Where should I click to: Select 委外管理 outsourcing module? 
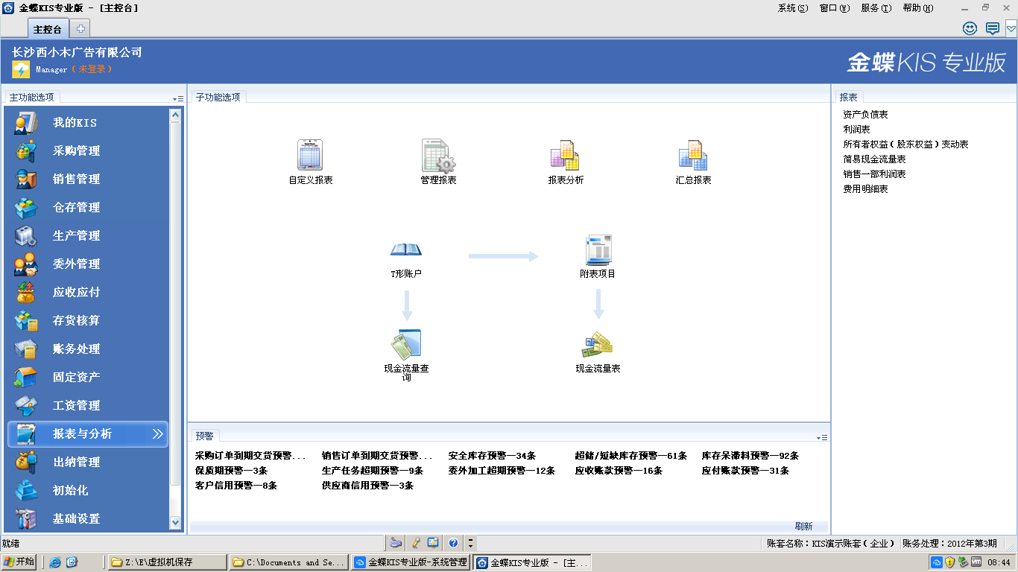88,264
